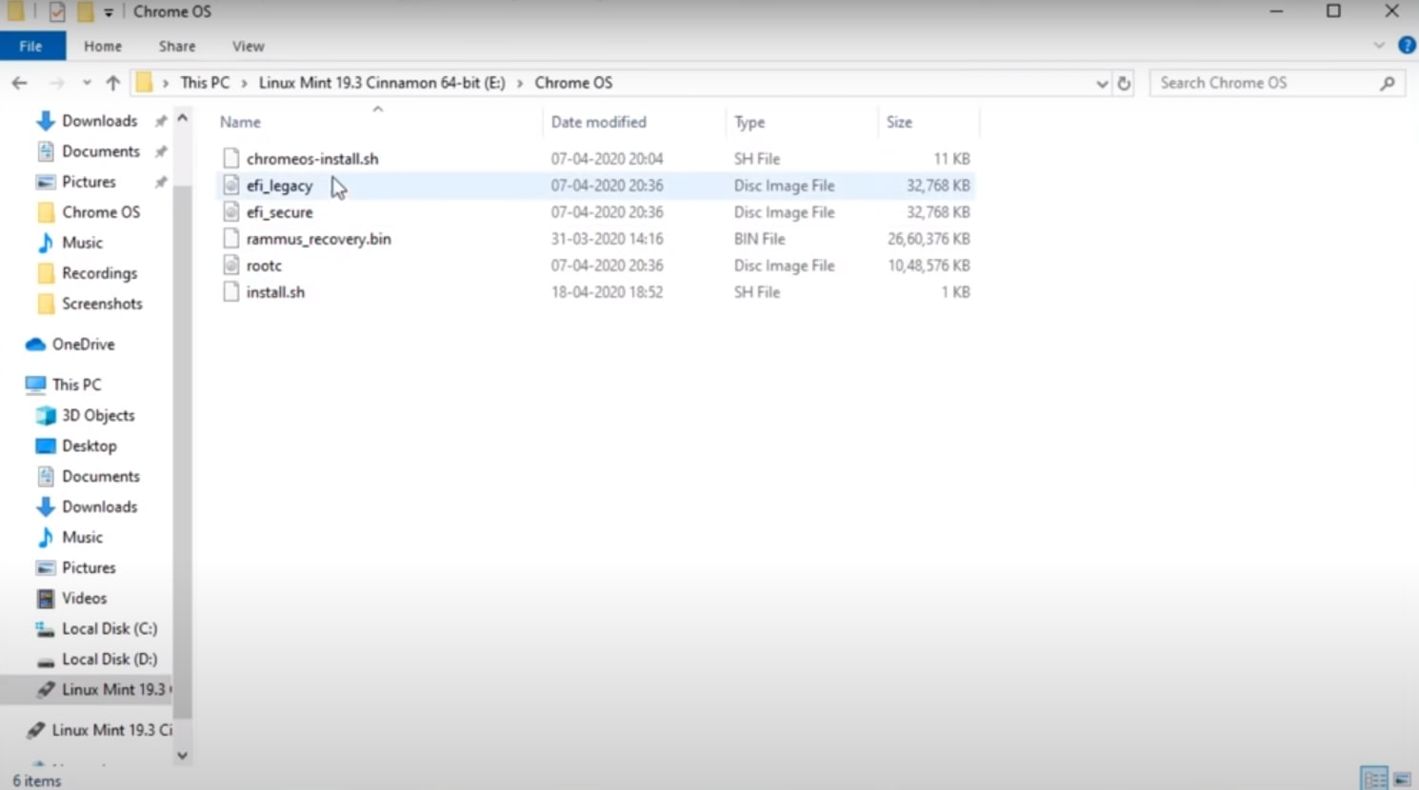Open pinned Downloads in Quick access

coord(99,121)
